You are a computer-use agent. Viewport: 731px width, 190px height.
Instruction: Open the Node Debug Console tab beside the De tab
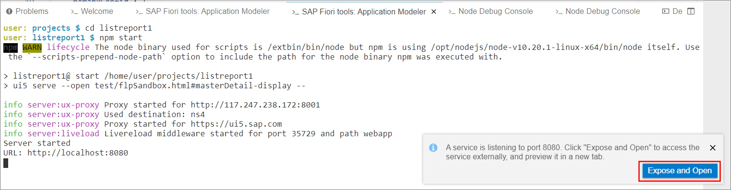pyautogui.click(x=598, y=11)
